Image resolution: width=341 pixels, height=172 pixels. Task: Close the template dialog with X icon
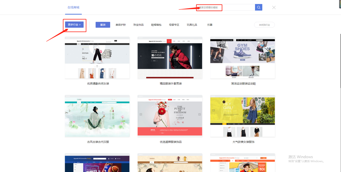274,8
